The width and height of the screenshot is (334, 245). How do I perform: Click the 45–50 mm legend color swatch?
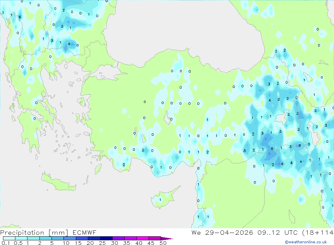[155, 238]
